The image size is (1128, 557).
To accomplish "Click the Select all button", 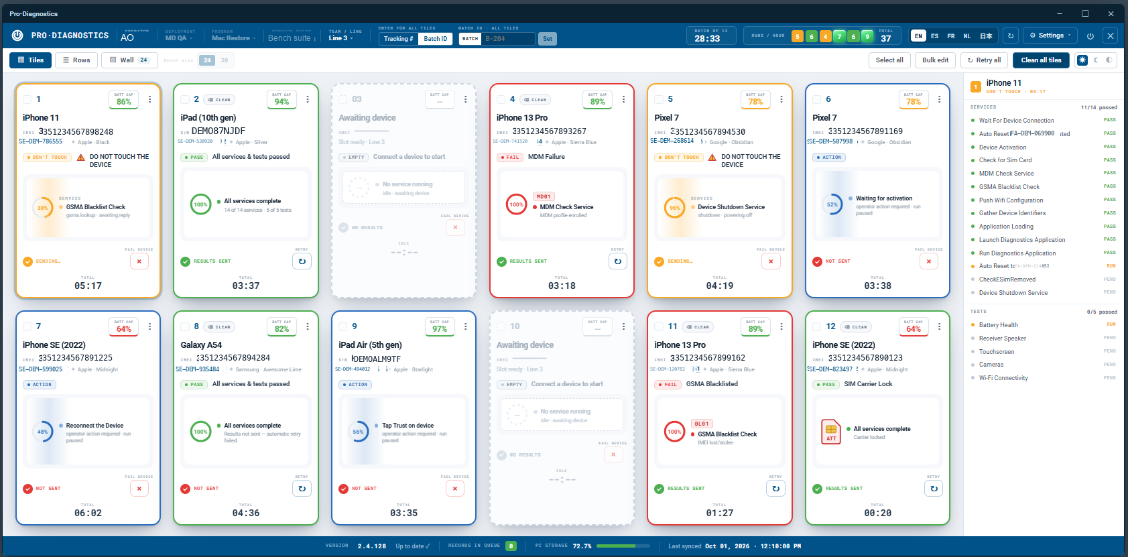I will click(889, 60).
